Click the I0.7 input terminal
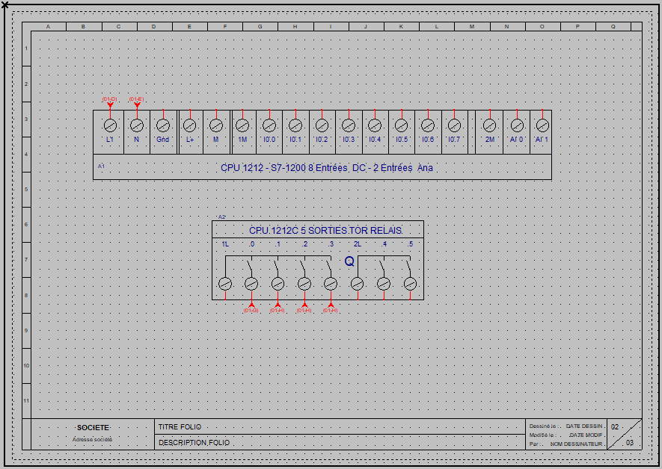This screenshot has height=469, width=662. point(454,125)
